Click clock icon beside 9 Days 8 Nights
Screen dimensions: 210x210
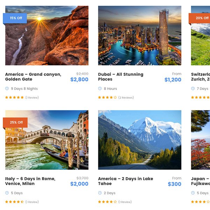[x=7, y=89]
